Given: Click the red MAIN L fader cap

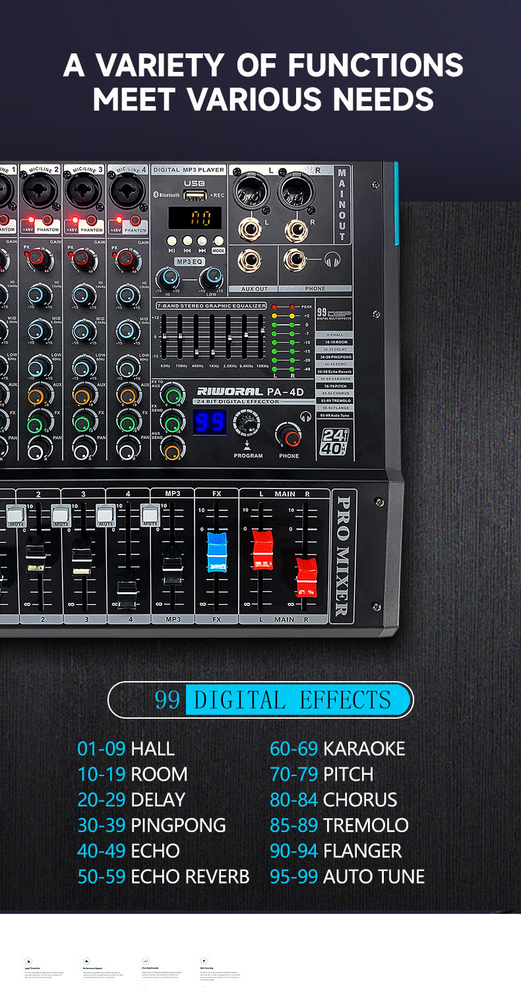Looking at the screenshot, I should pyautogui.click(x=262, y=550).
